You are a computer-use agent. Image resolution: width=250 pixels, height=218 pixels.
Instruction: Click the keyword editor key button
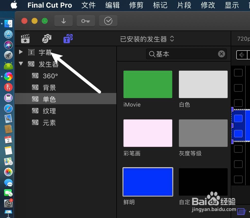[86, 21]
